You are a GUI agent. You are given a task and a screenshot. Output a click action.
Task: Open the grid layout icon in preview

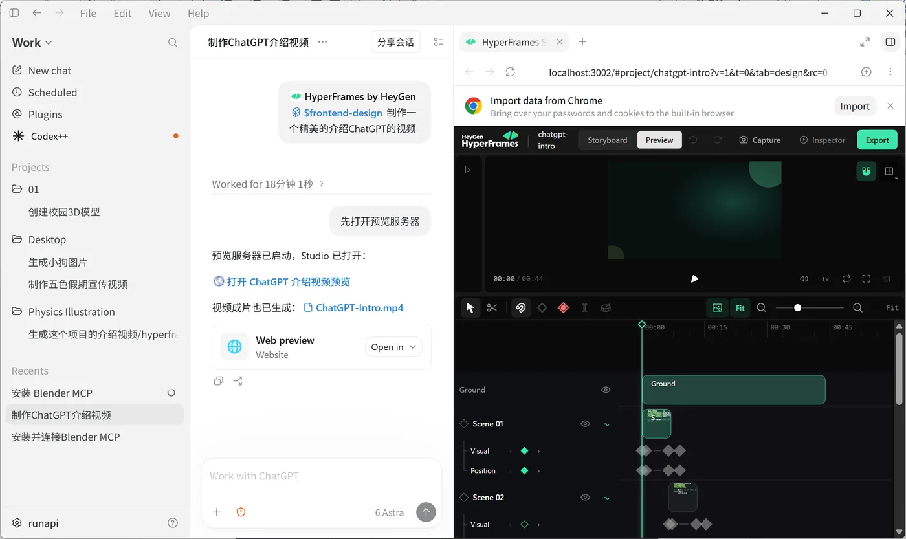889,171
